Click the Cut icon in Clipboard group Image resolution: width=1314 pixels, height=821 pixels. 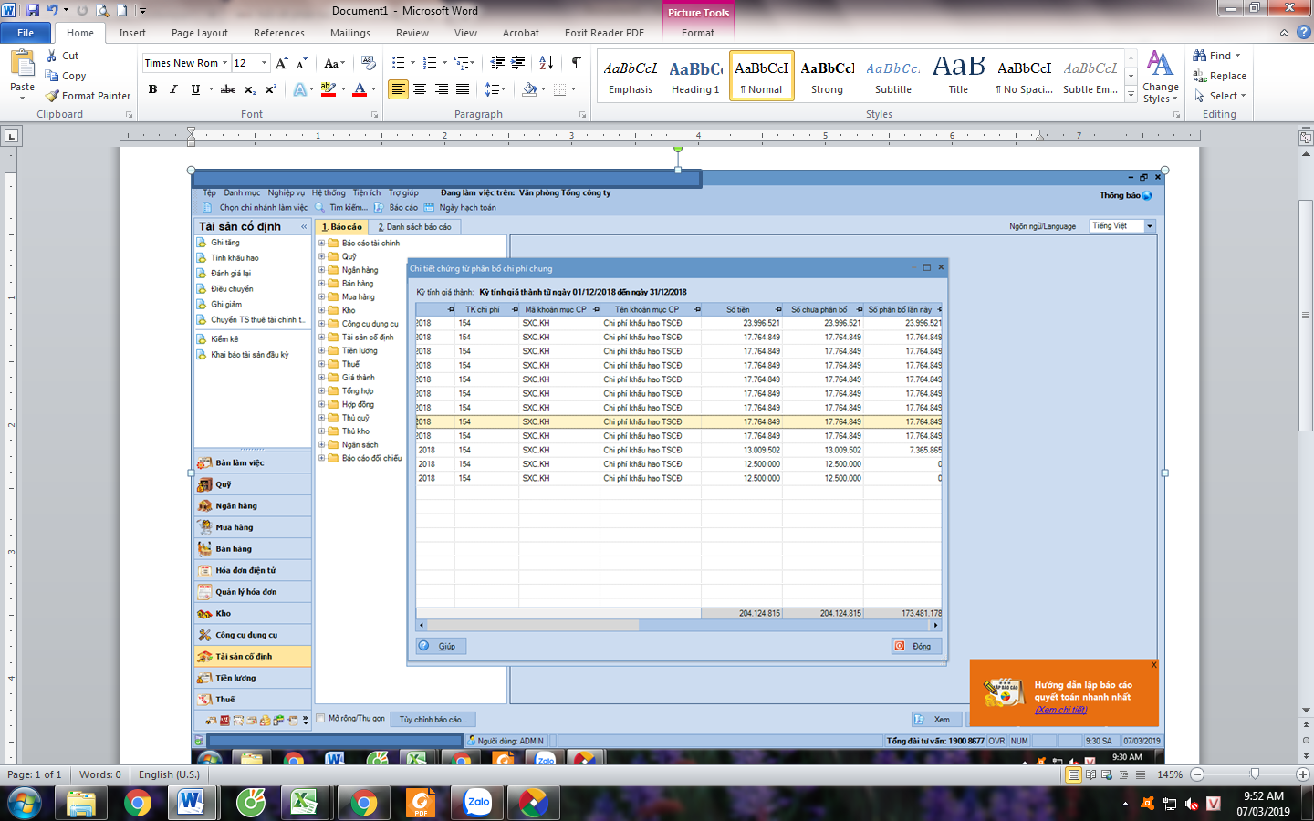[x=62, y=56]
